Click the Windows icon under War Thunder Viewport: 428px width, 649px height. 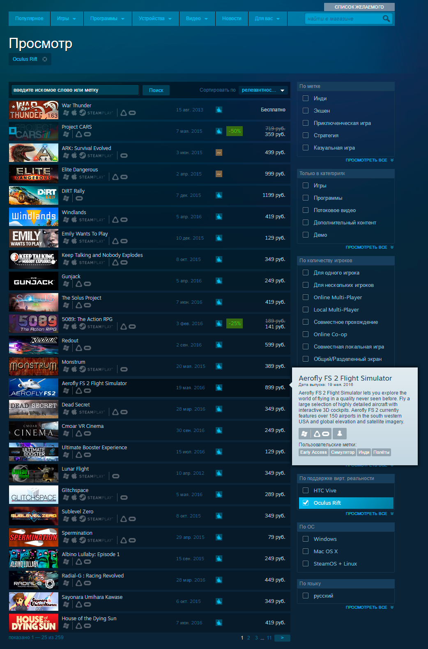(66, 113)
